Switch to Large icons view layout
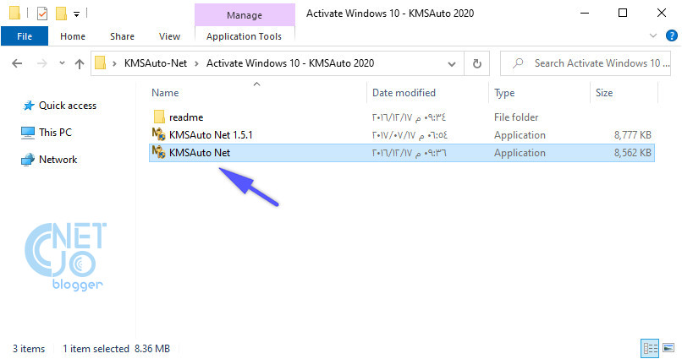This screenshot has width=682, height=359. (x=668, y=348)
